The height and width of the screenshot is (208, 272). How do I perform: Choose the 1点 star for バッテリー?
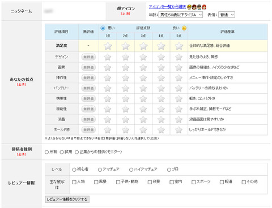[108, 88]
